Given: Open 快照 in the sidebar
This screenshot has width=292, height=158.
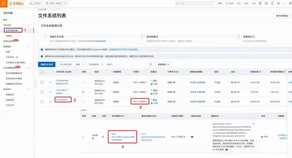Looking at the screenshot, I should tap(8, 52).
